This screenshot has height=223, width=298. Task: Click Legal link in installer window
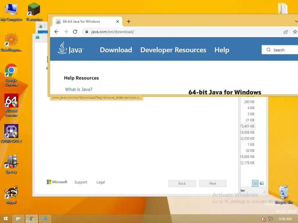pyautogui.click(x=101, y=182)
